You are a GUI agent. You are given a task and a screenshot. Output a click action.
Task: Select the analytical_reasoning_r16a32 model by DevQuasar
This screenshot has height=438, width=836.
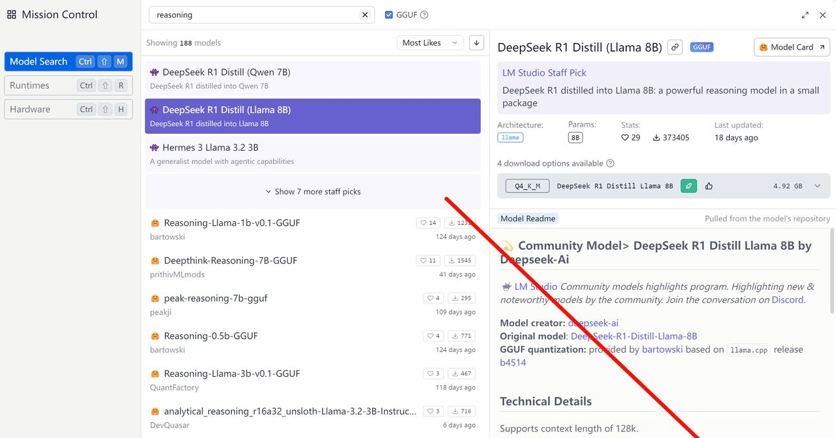click(x=313, y=418)
